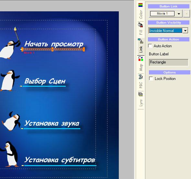This screenshot has height=179, width=191.
Task: Open the Lyrs layers tab
Action: tap(141, 100)
